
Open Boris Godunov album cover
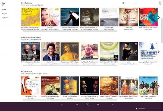pyautogui.click(x=148, y=51)
